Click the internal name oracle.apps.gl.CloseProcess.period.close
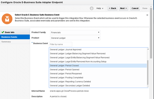Viewport: 154px width, 99px height. point(69,91)
